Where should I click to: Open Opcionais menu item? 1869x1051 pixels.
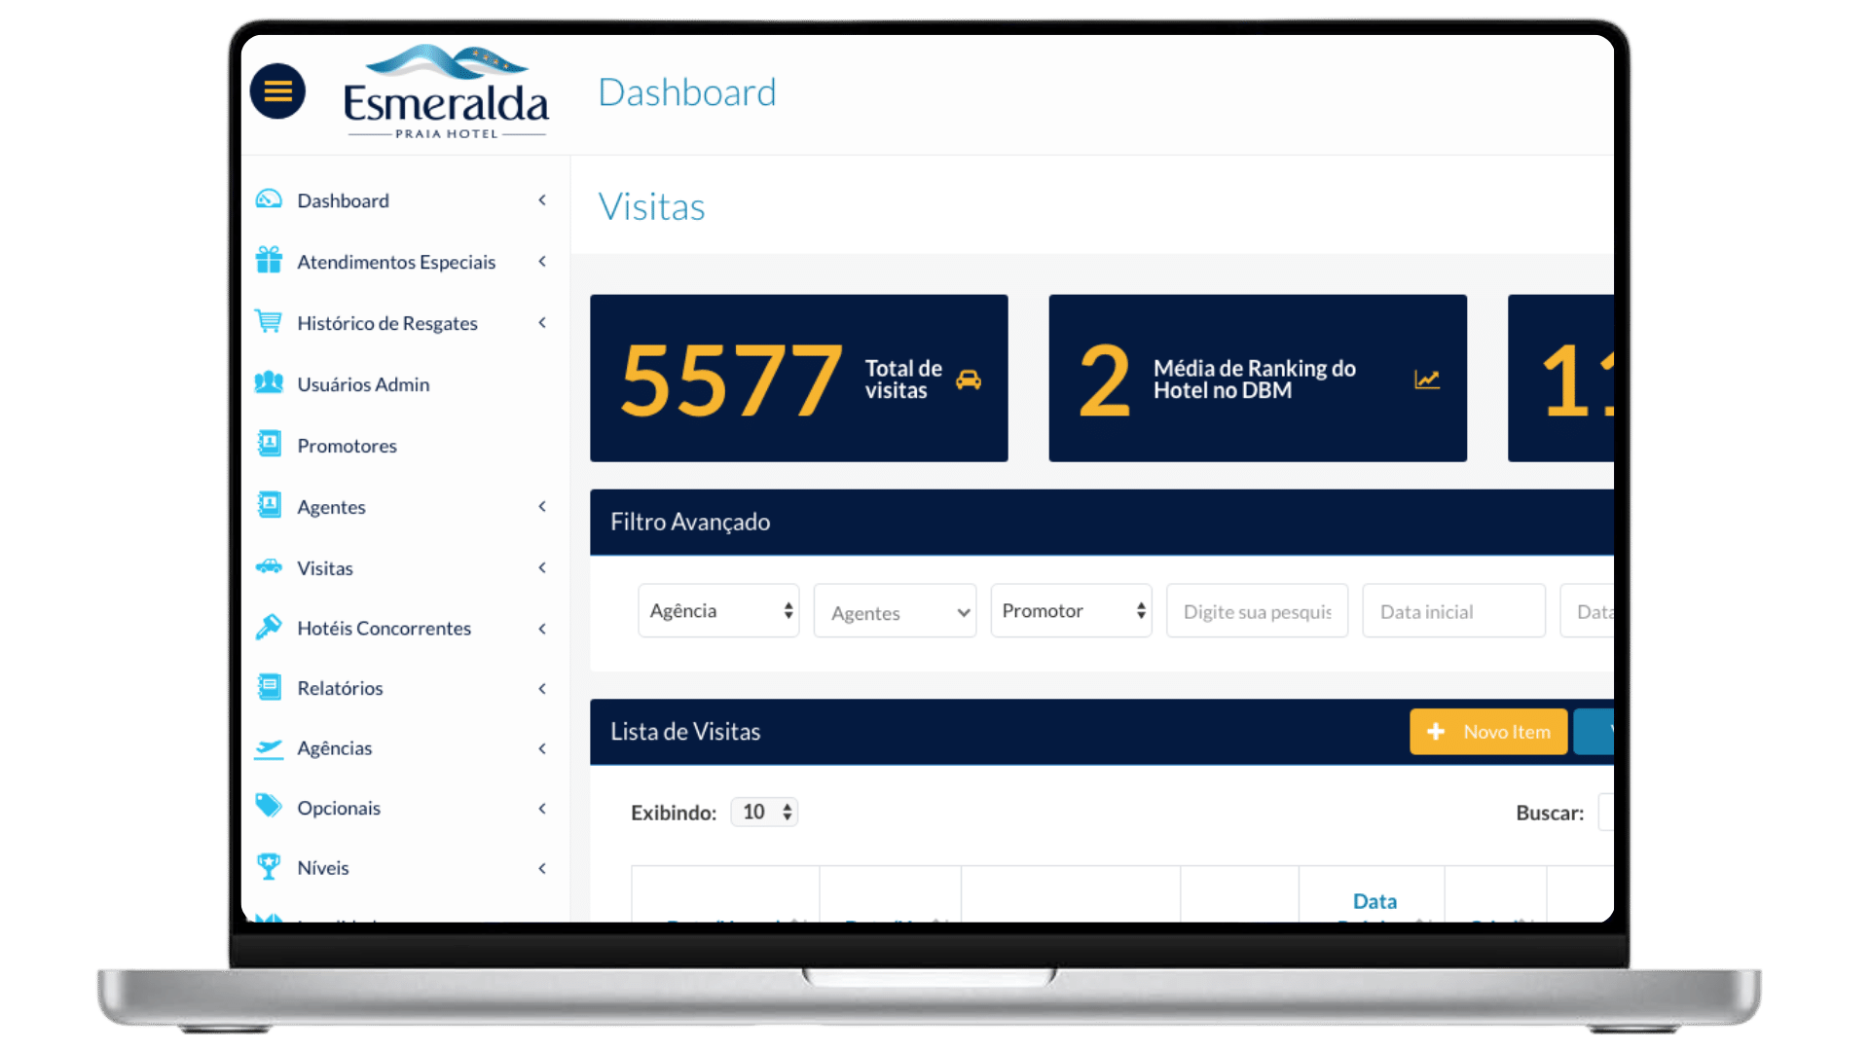(339, 809)
